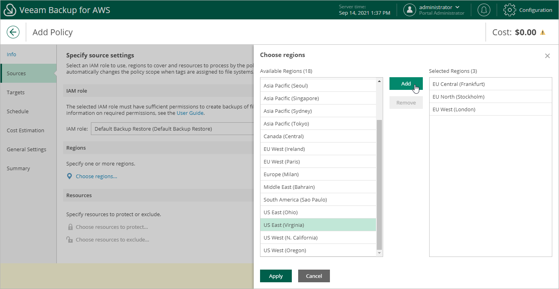Screen dimensions: 559x289
Task: Click the administrator user avatar icon
Action: (409, 10)
